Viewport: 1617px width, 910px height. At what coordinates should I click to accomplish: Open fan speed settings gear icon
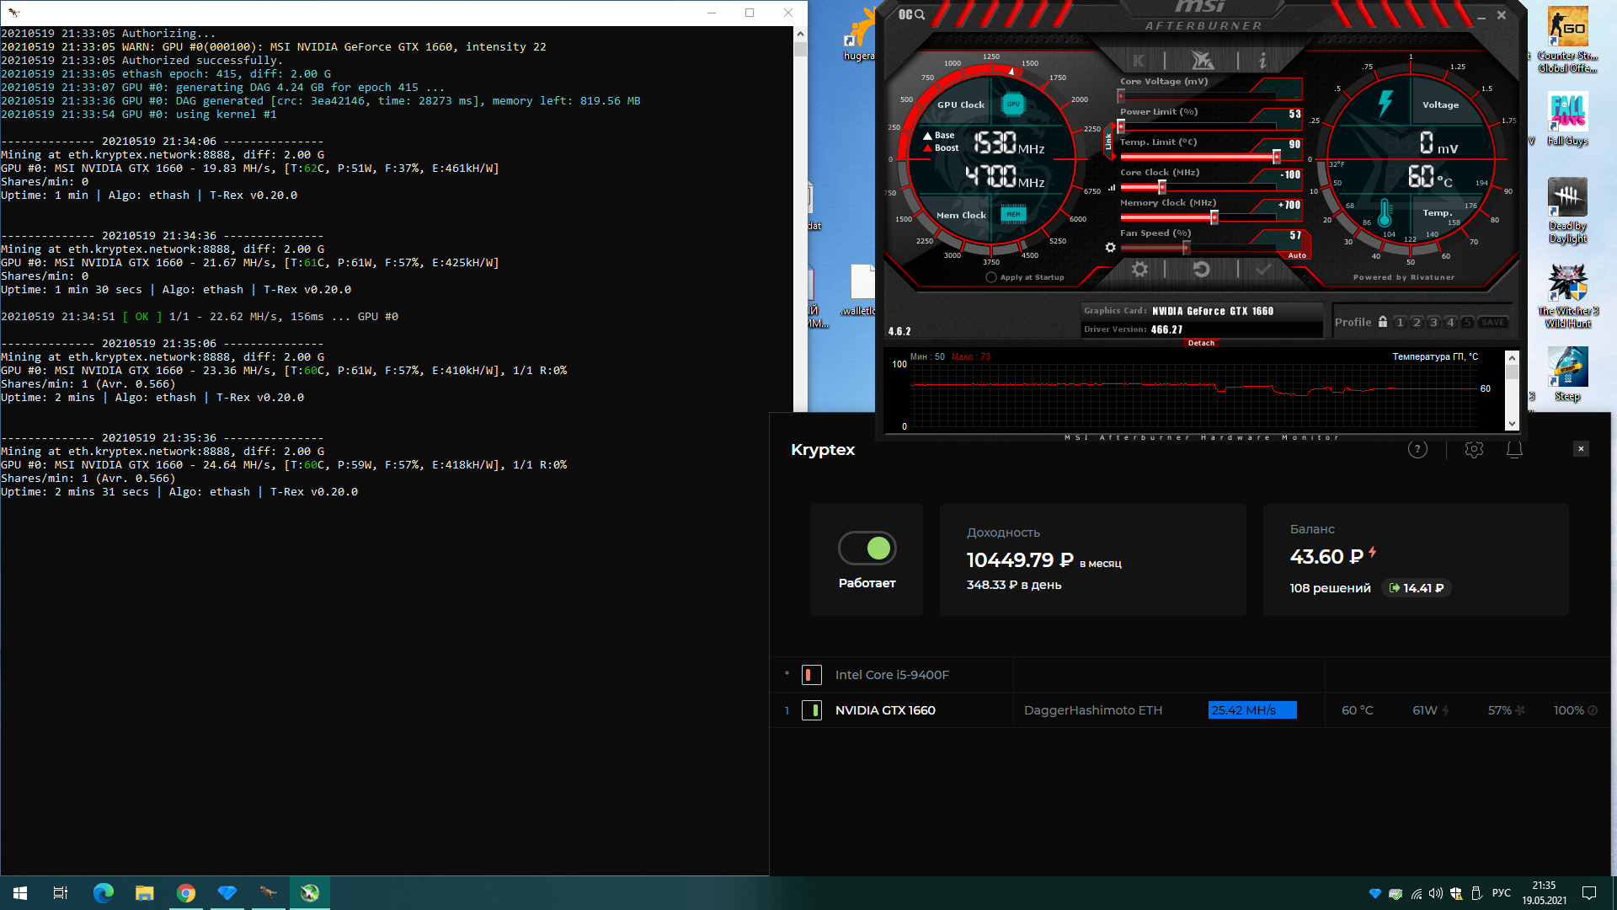point(1110,247)
